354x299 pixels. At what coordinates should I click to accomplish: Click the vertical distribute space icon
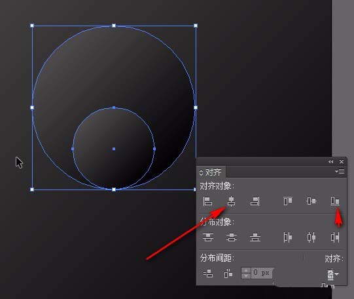tap(208, 273)
